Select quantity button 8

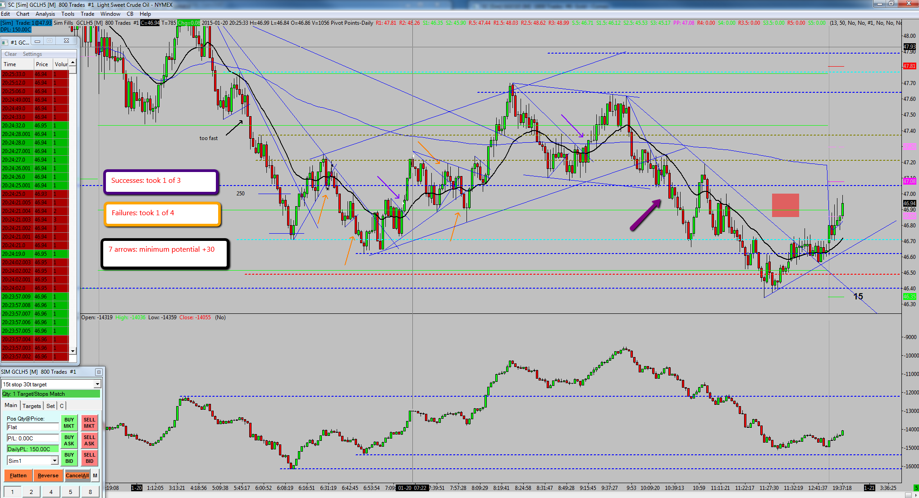tap(90, 492)
